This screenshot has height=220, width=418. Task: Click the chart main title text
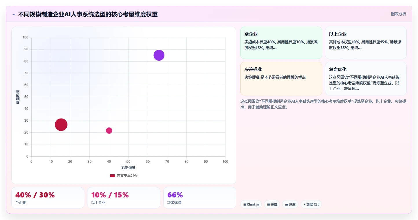[88, 14]
